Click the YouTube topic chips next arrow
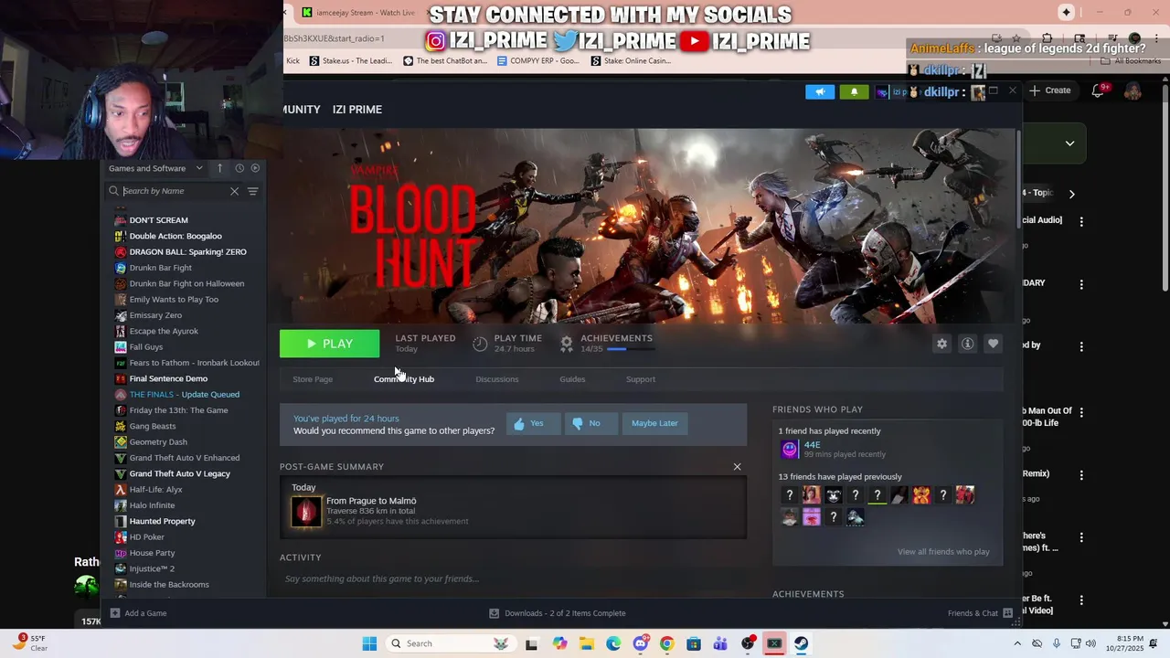This screenshot has width=1170, height=658. click(1071, 194)
